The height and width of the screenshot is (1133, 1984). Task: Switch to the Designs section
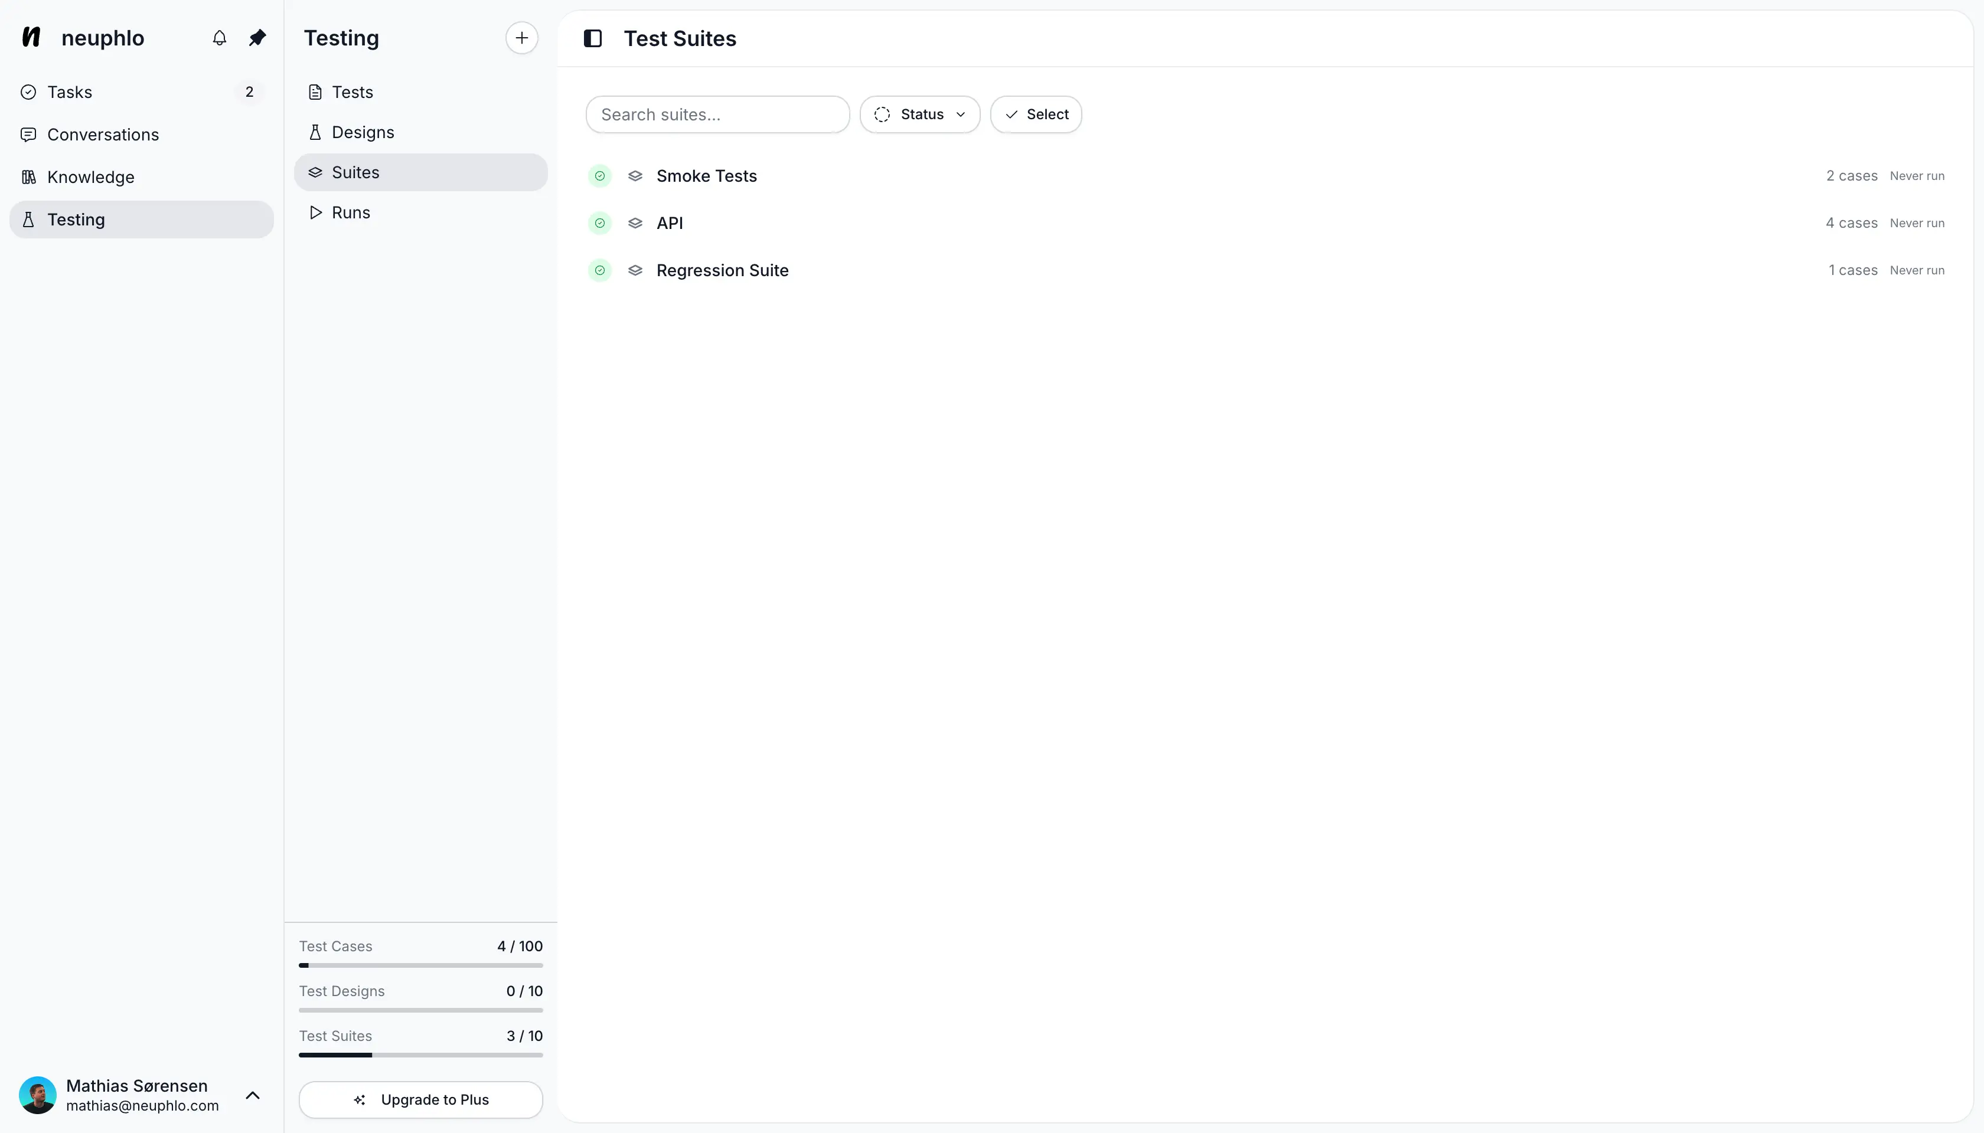coord(363,132)
